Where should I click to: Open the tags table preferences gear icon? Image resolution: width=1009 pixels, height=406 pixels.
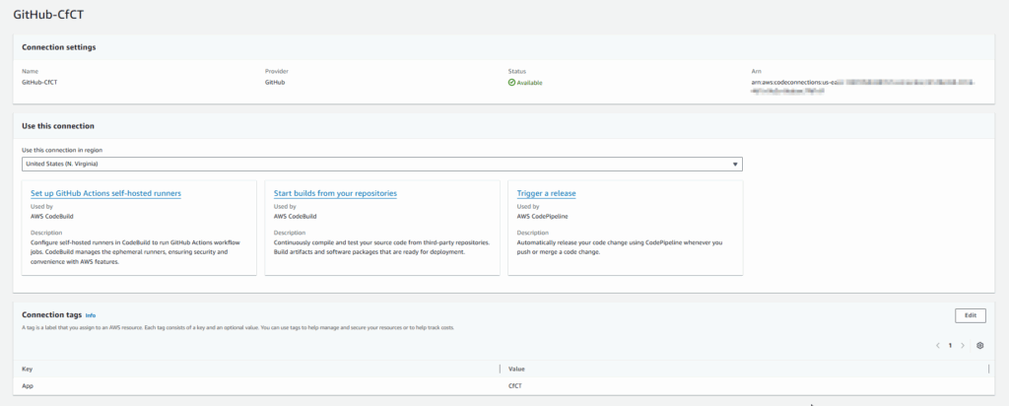pyautogui.click(x=979, y=346)
